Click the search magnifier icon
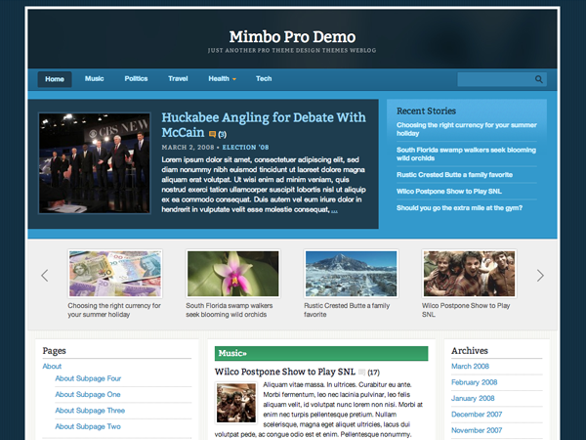586x440 pixels. (538, 79)
